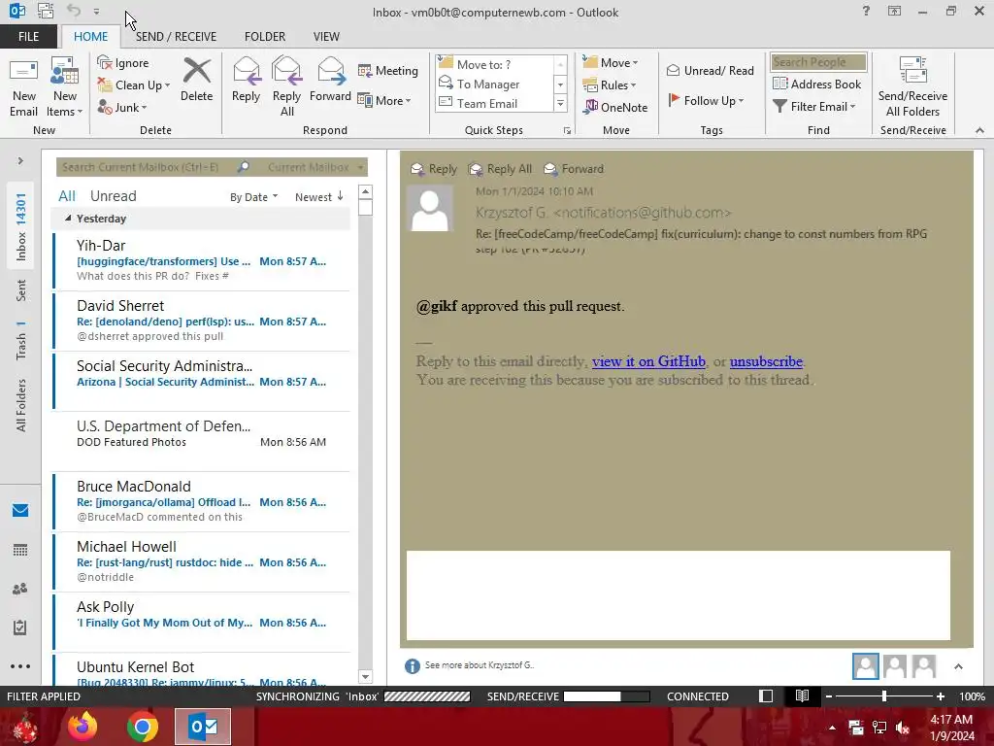Open the New Items menu
The image size is (994, 746).
coord(65,87)
